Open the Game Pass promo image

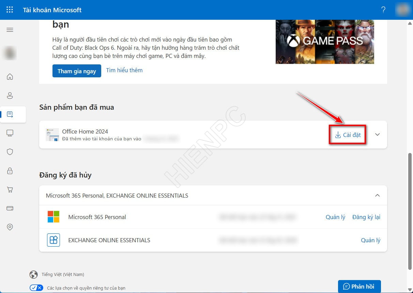(325, 42)
